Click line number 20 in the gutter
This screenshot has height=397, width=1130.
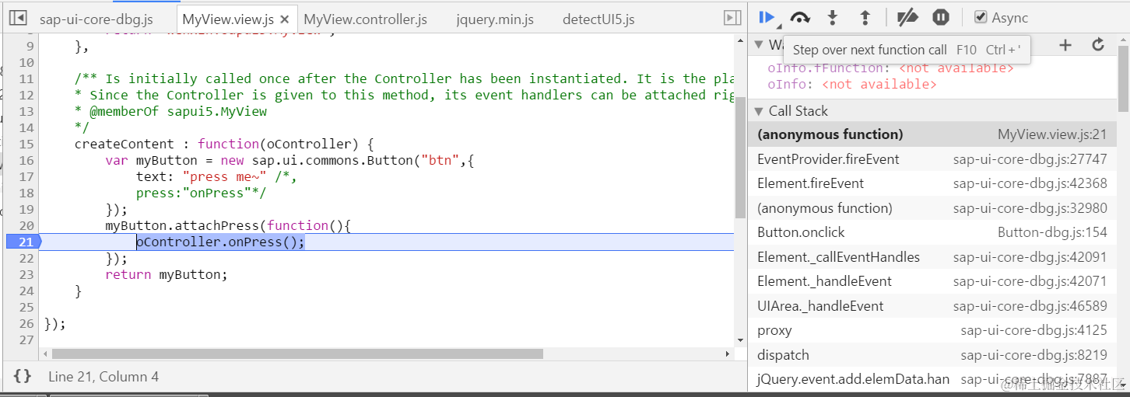(x=26, y=225)
